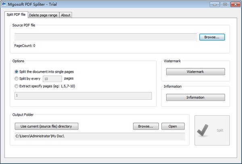The image size is (242, 164).
Task: Close the Mgosoft PDF Spliter window
Action: (x=234, y=4)
